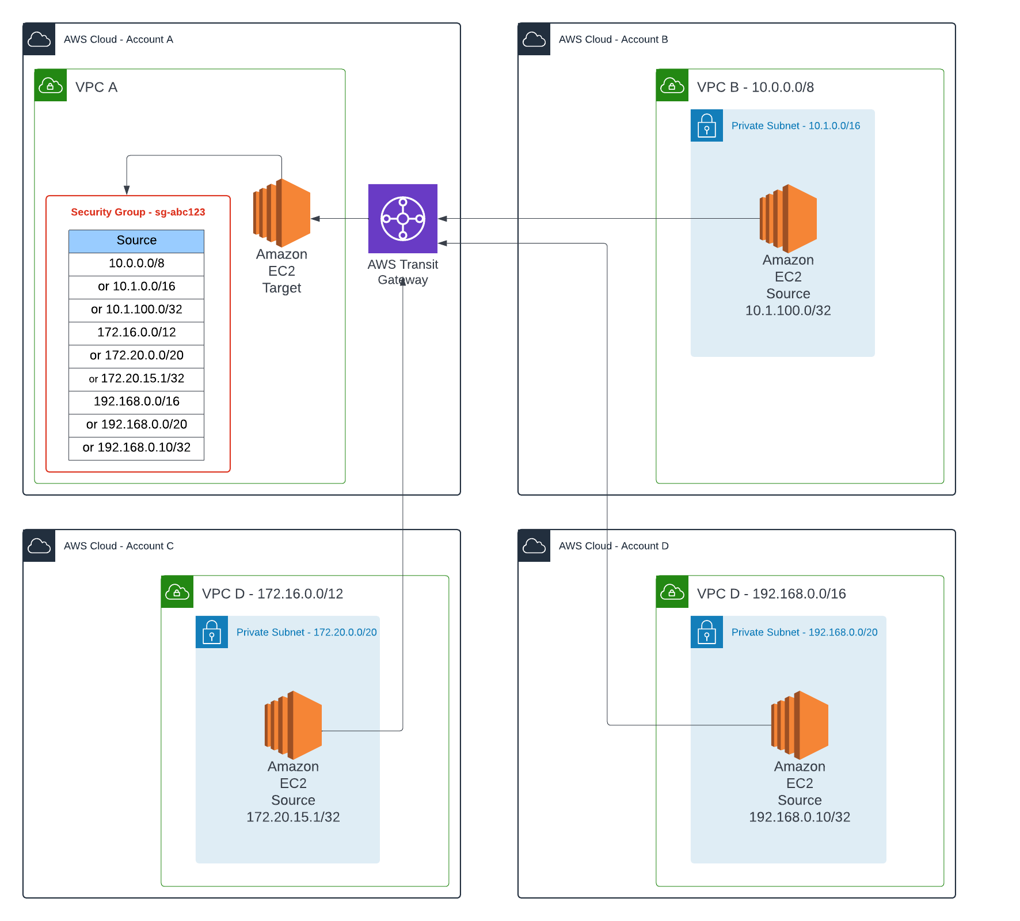Screen dimensions: 1020x921
Task: Click the 'AWS Cloud - Account A' label
Action: tap(119, 39)
